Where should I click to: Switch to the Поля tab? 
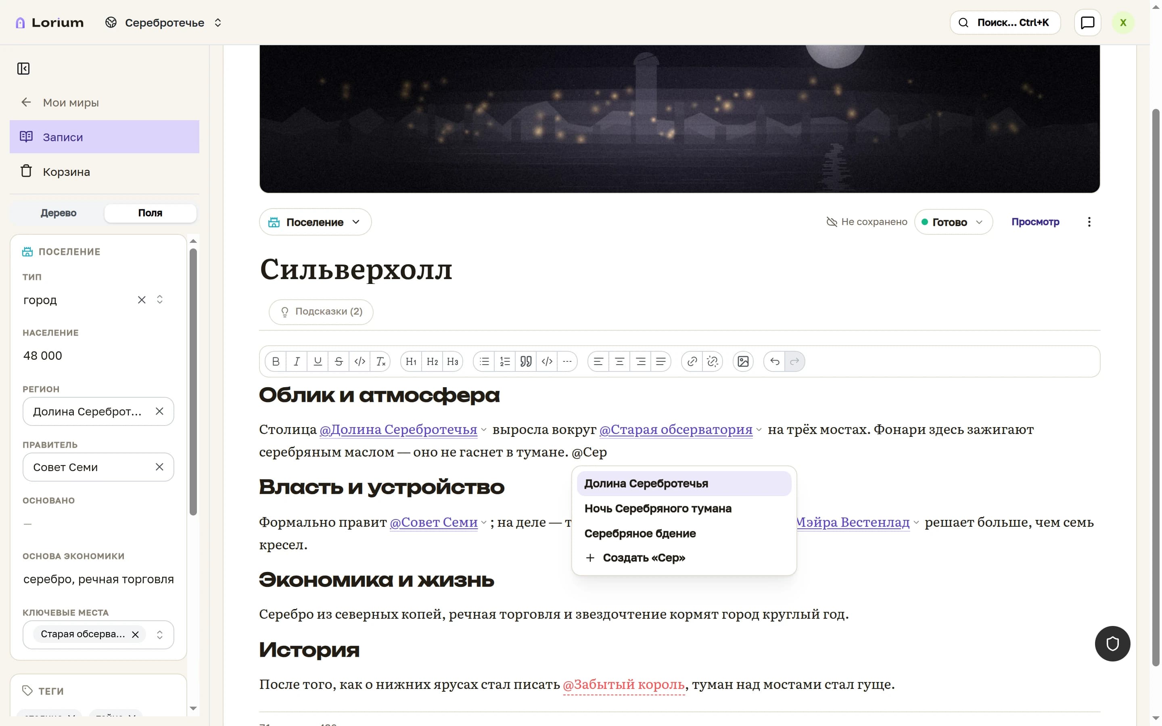(x=150, y=213)
